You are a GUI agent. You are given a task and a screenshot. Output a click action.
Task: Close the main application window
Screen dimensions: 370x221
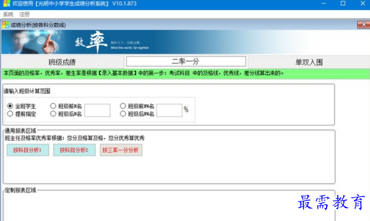coord(363,4)
